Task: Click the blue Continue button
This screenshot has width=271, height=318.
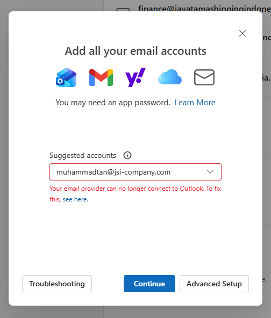Action: pos(149,284)
